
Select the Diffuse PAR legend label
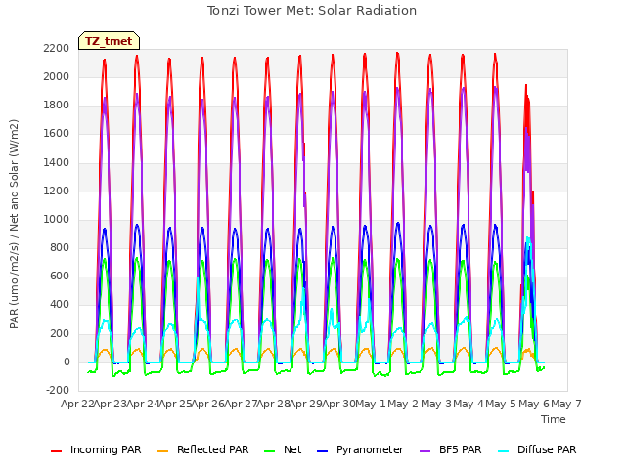pyautogui.click(x=547, y=449)
